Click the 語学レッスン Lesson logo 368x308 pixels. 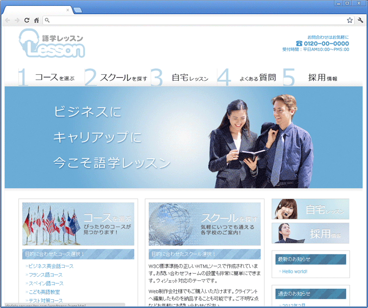[x=52, y=43]
